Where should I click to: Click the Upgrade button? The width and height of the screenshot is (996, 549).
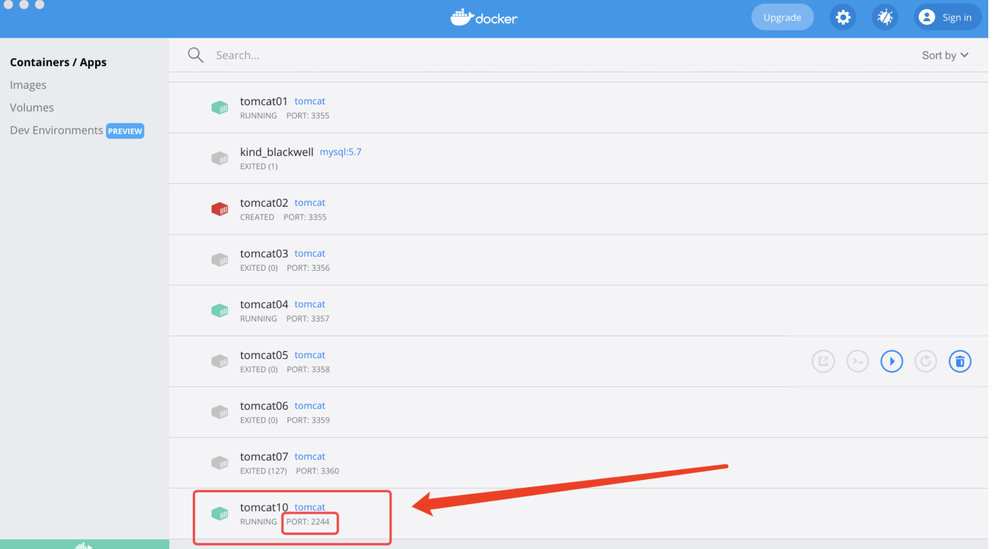782,18
